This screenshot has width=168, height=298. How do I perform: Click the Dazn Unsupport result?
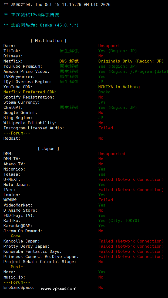point(109,46)
